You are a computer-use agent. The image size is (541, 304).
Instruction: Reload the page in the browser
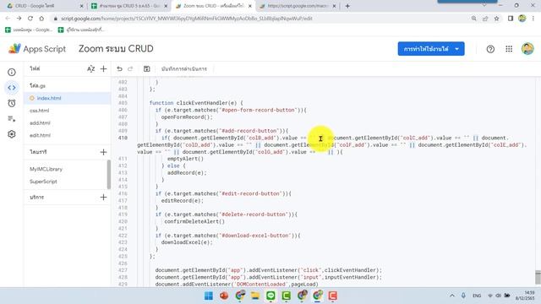(x=30, y=19)
